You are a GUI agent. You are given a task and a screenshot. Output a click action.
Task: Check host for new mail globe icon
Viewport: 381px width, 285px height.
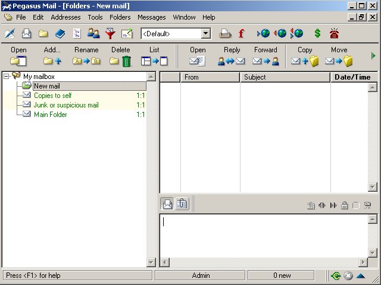[x=263, y=33]
